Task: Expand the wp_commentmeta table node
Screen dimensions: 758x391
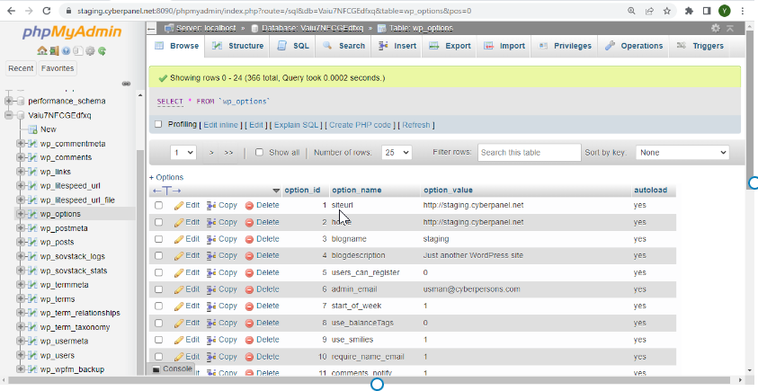Action: (x=21, y=144)
